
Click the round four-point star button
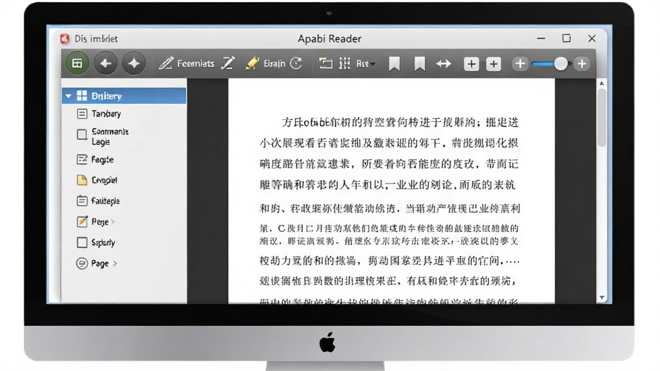pos(134,64)
